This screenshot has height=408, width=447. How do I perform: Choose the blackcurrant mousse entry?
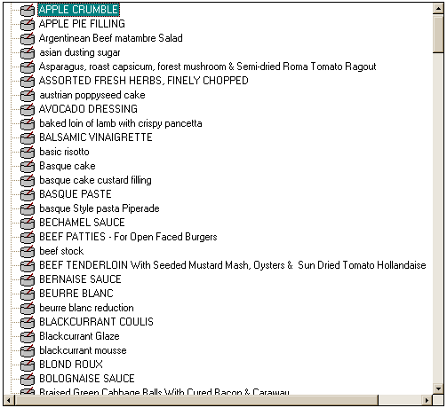click(x=83, y=350)
